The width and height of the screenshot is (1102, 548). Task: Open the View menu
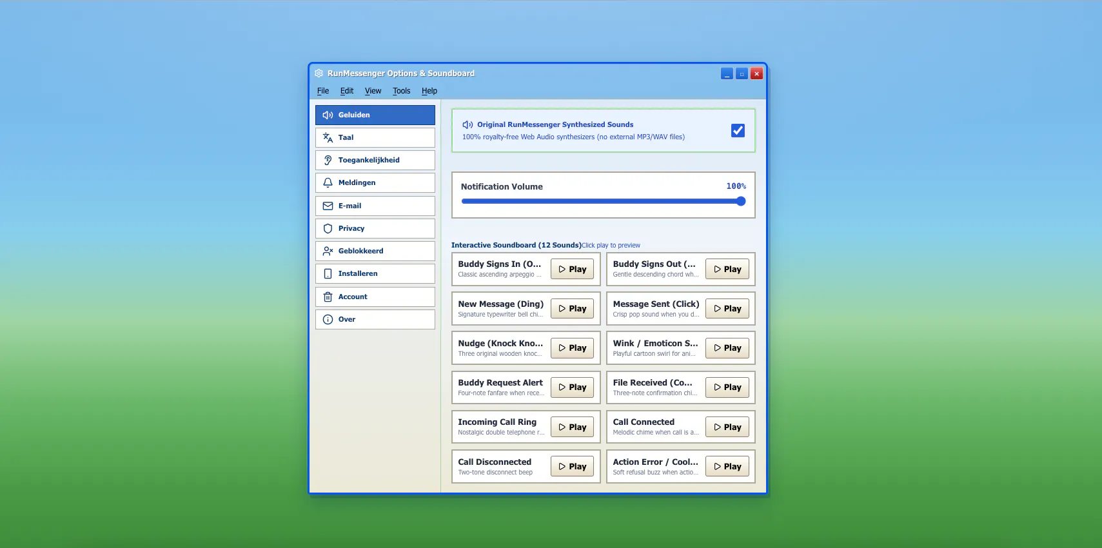point(373,91)
